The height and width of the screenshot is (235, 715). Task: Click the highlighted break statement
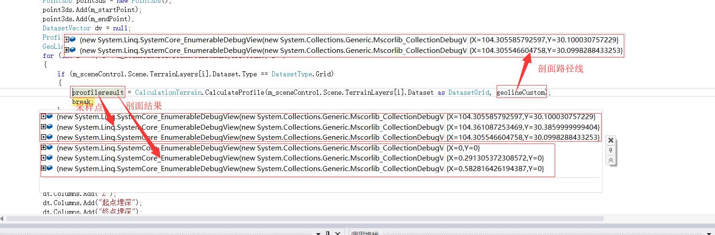[82, 102]
